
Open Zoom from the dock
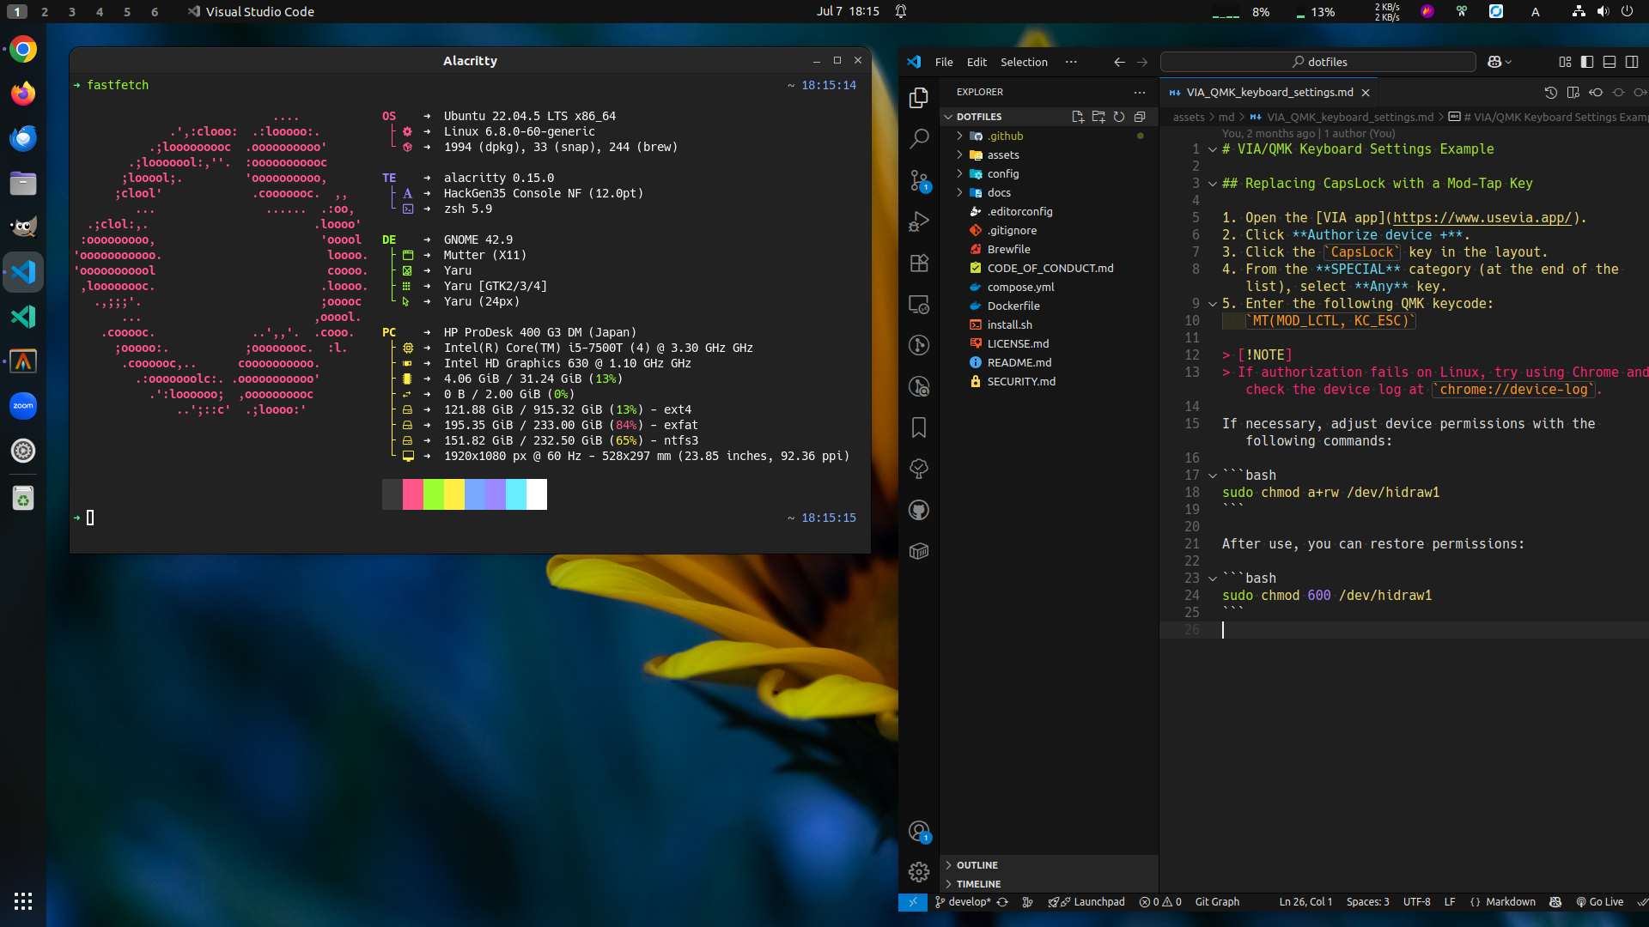(x=23, y=406)
